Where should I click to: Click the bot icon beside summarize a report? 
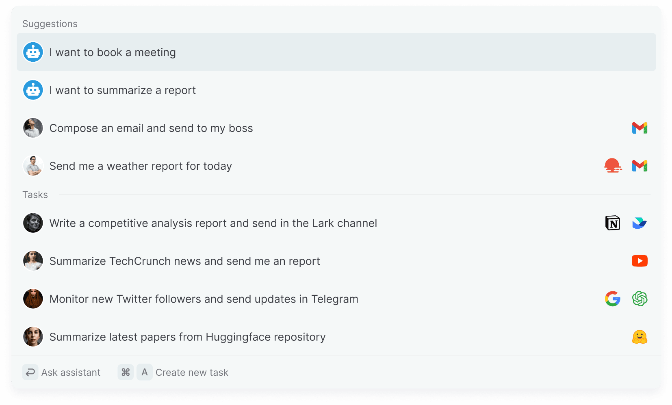click(x=33, y=90)
